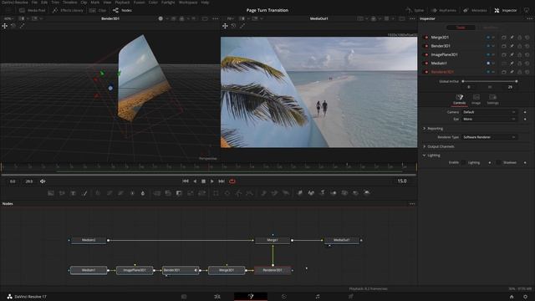The width and height of the screenshot is (535, 301).
Task: Toggle the Nodes panel button
Action: pos(122,10)
